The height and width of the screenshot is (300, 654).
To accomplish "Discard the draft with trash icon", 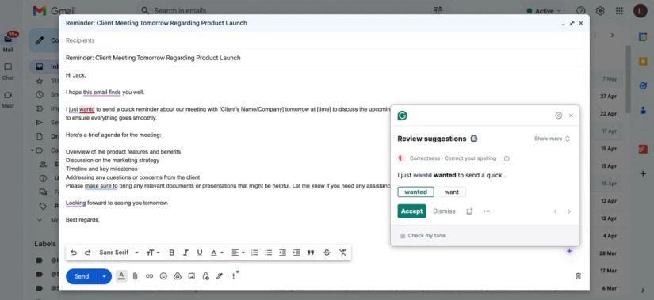I will [578, 275].
